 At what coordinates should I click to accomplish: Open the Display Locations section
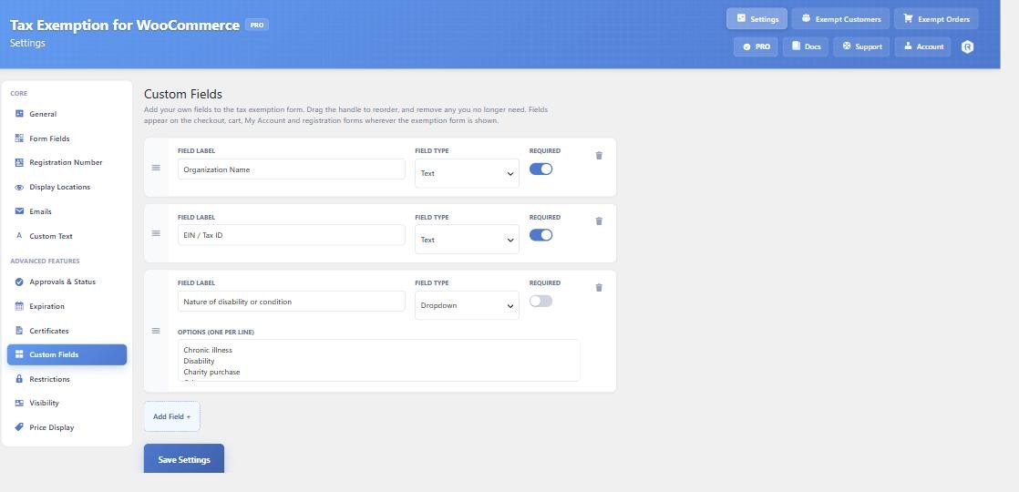pos(67,187)
